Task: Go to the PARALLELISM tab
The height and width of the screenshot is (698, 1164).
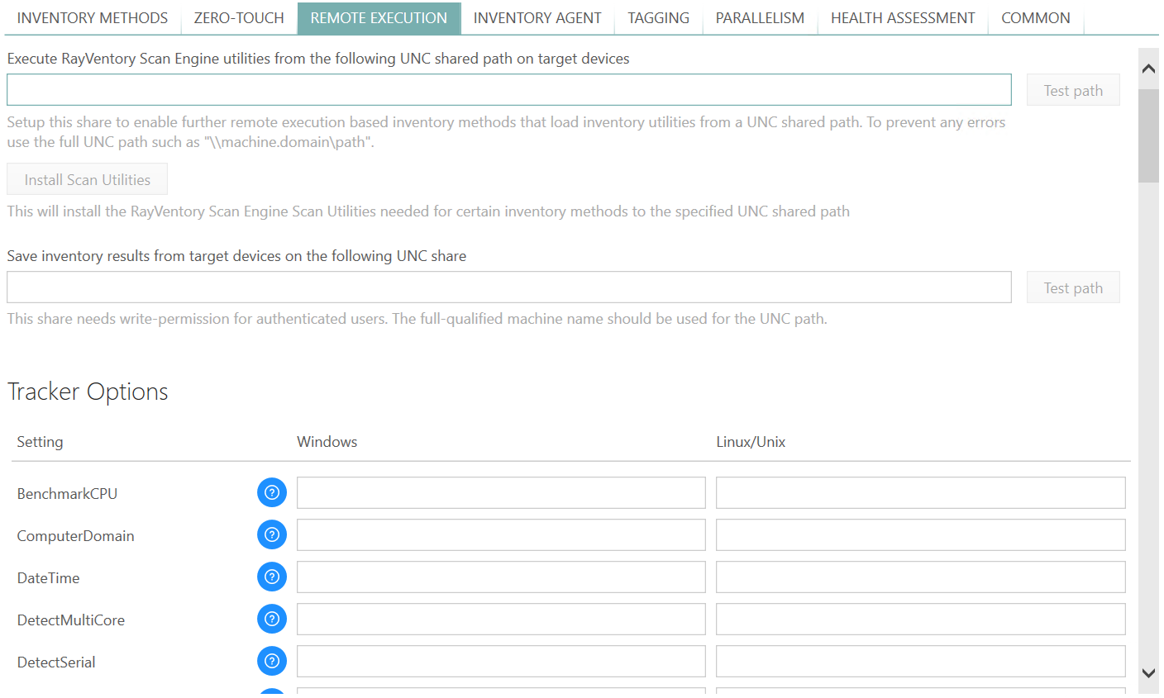Action: click(x=759, y=17)
